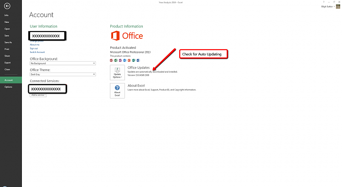Minimize the Excel window
The height and width of the screenshot is (187, 342).
329,2
